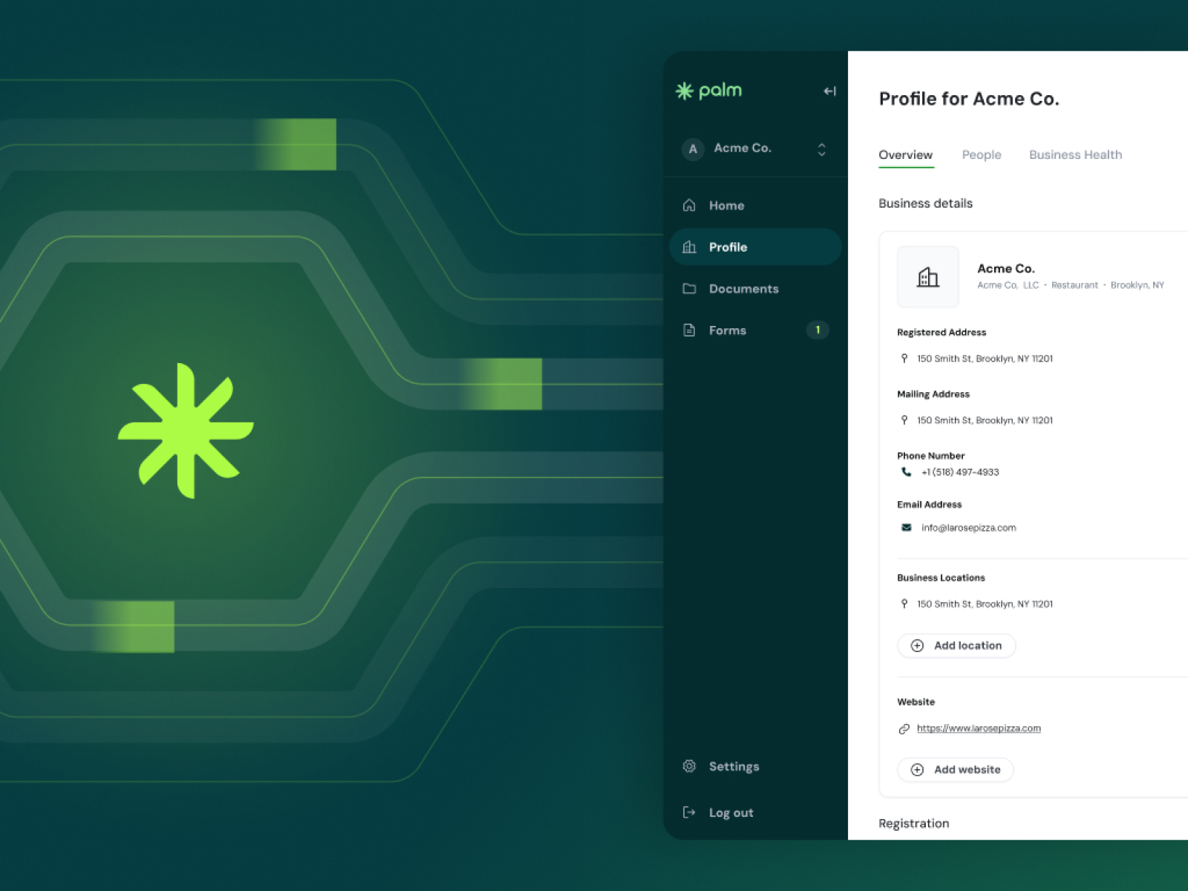Click the Forms notification badge
Image resolution: width=1188 pixels, height=891 pixels.
coord(817,330)
